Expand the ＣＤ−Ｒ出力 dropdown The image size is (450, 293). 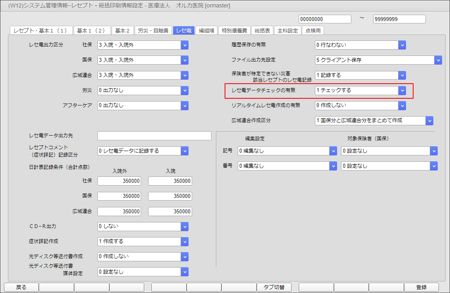pos(185,226)
